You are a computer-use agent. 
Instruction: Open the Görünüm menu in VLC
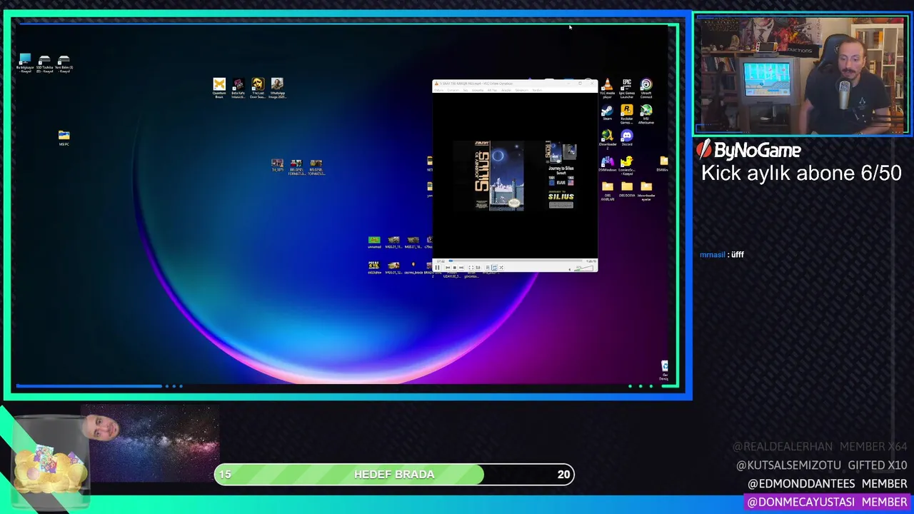coord(522,90)
